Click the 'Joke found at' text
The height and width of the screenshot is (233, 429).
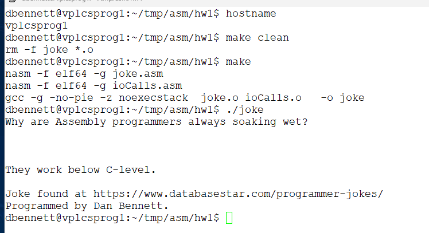pyautogui.click(x=46, y=194)
